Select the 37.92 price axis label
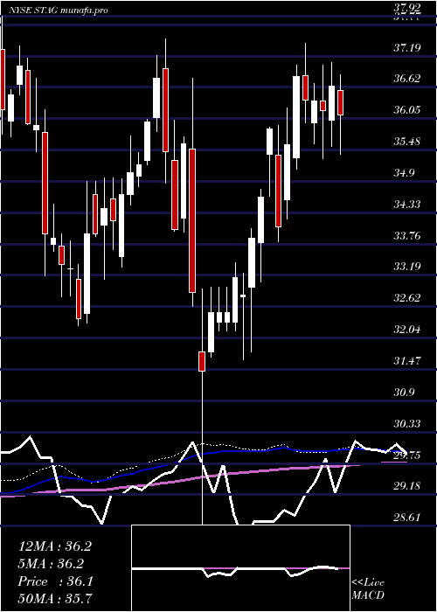 (406, 7)
